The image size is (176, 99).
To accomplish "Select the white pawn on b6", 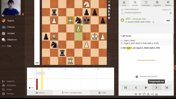I will (54, 20).
